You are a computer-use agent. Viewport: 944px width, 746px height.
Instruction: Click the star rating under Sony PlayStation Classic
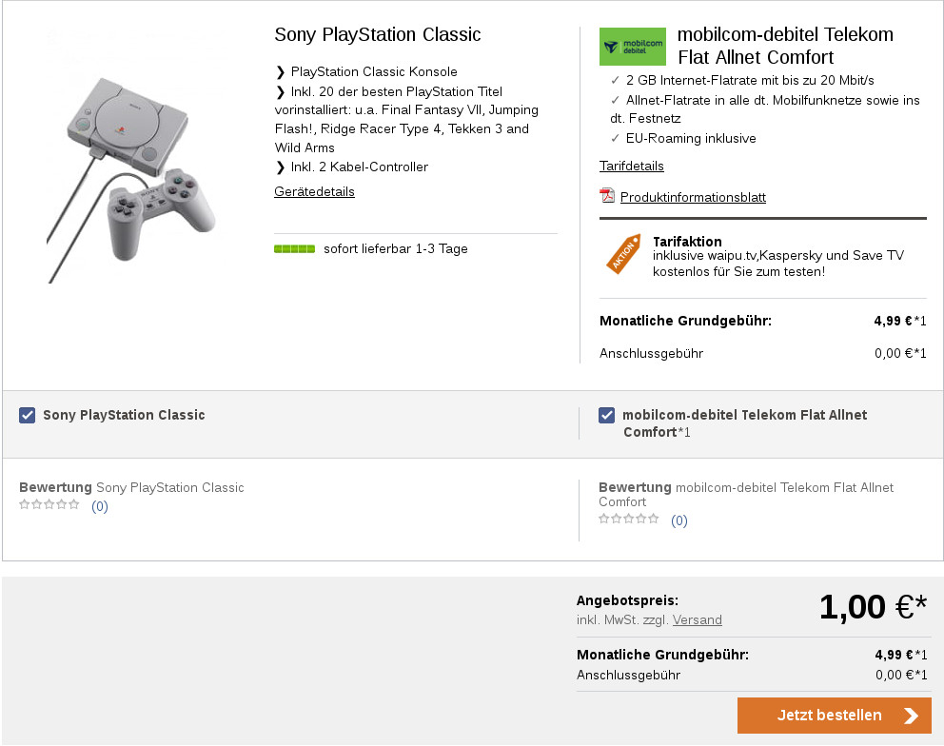click(x=49, y=504)
